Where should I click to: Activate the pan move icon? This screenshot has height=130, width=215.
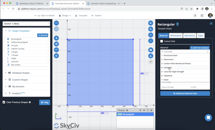click(x=150, y=35)
